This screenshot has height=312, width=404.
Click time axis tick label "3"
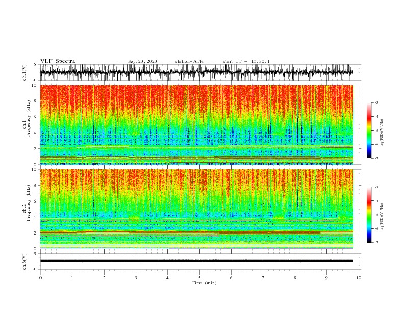(136, 278)
